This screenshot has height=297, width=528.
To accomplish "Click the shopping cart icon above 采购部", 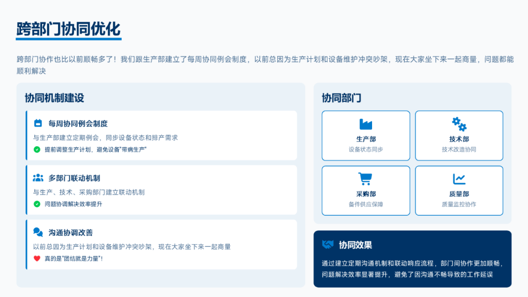I will click(x=366, y=179).
